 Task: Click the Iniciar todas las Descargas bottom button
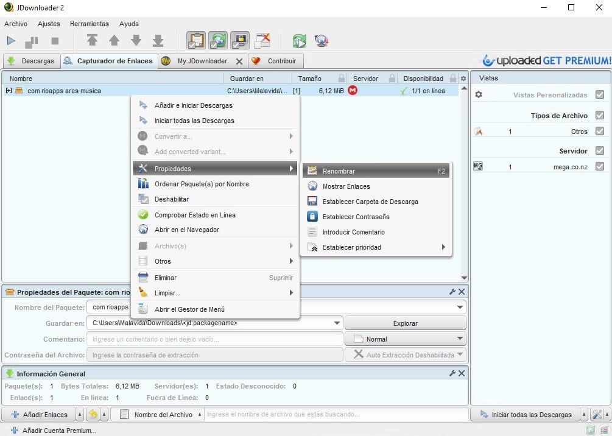pyautogui.click(x=526, y=415)
